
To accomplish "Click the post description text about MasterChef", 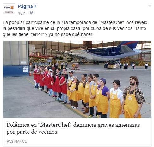I will 75,28.
